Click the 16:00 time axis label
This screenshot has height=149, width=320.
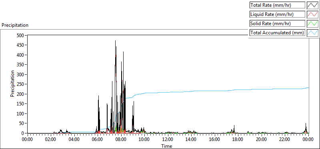[x=215, y=139]
